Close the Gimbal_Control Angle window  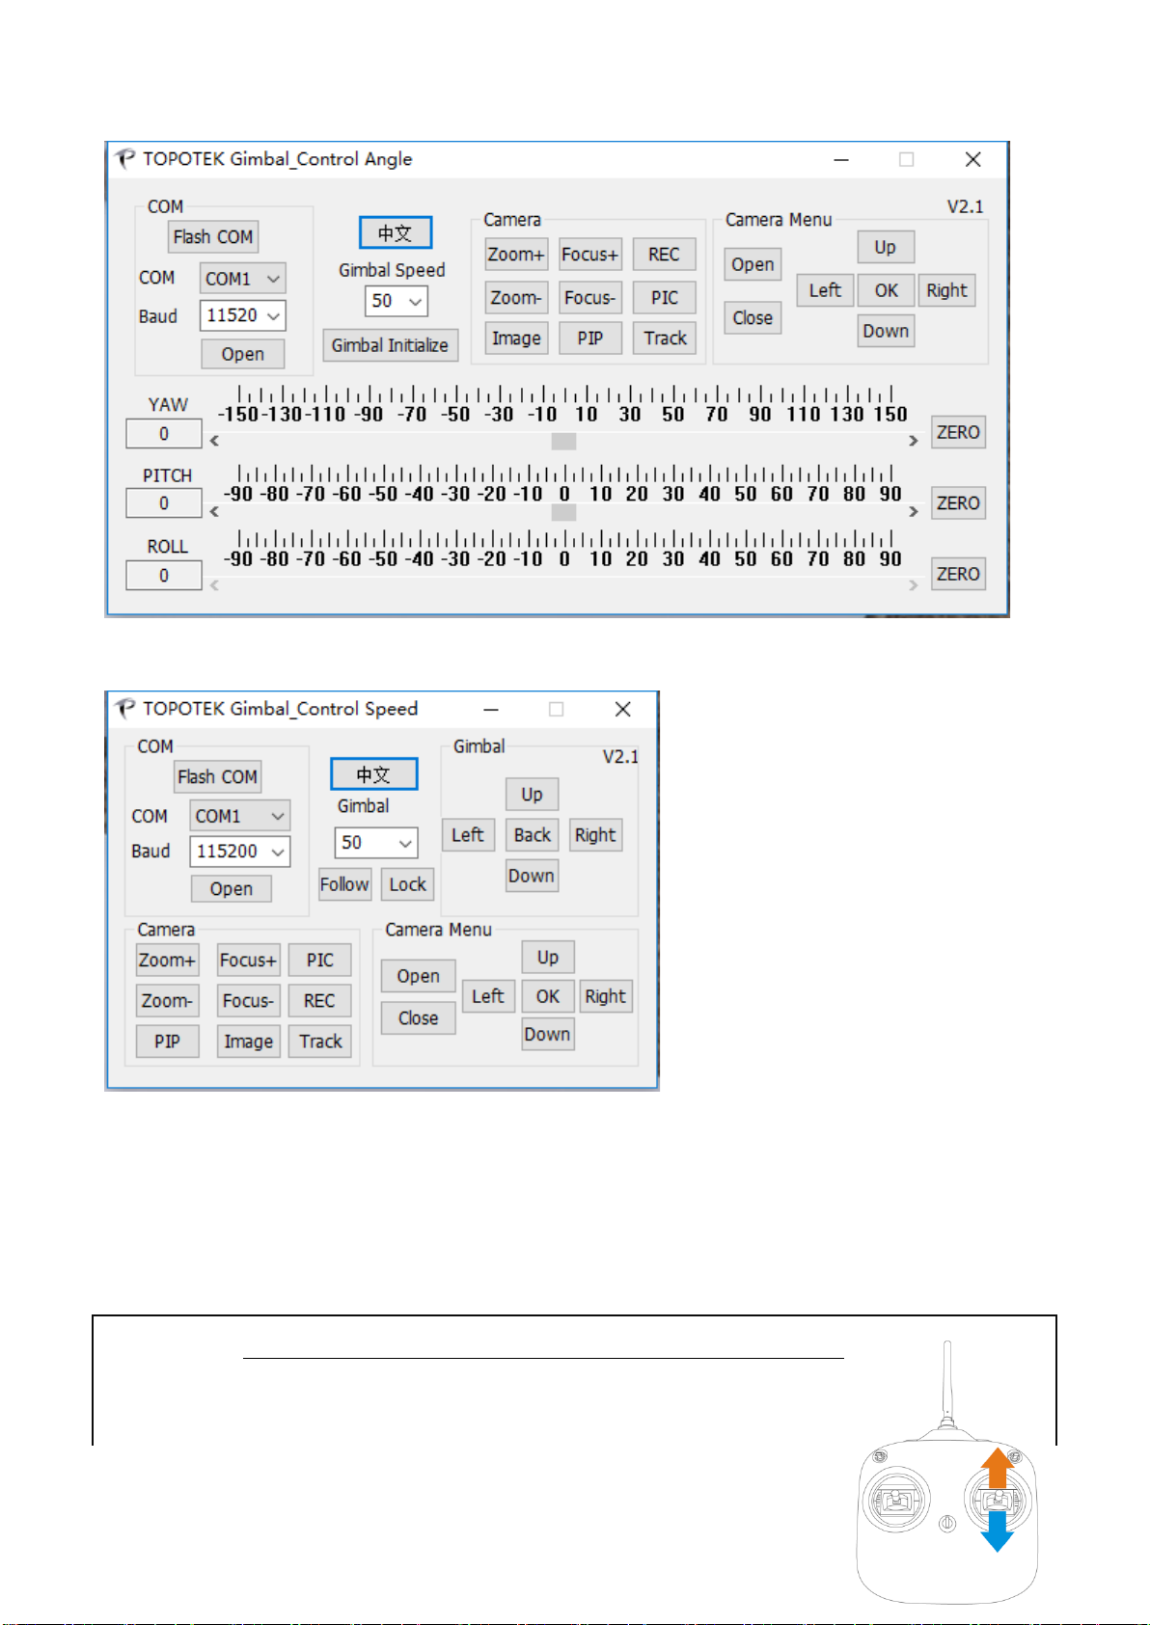[973, 160]
